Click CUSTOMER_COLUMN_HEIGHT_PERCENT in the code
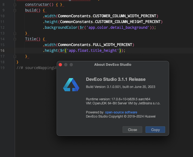Image resolution: width=193 pixels, height=157 pixels. click(128, 22)
